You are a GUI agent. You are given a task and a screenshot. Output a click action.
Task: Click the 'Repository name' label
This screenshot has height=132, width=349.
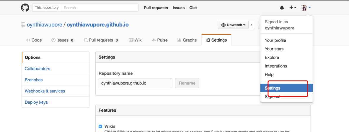(x=115, y=73)
